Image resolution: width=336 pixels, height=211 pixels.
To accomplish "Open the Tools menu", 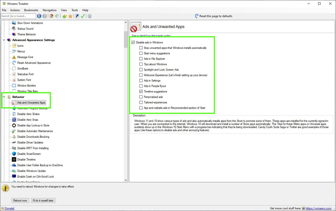I will point(74,10).
